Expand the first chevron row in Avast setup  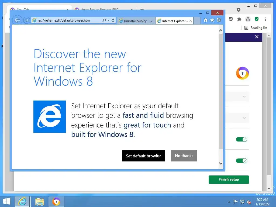point(244,97)
